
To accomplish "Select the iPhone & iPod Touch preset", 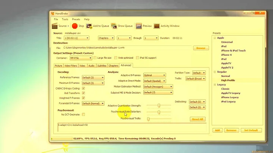I will 233,51.
